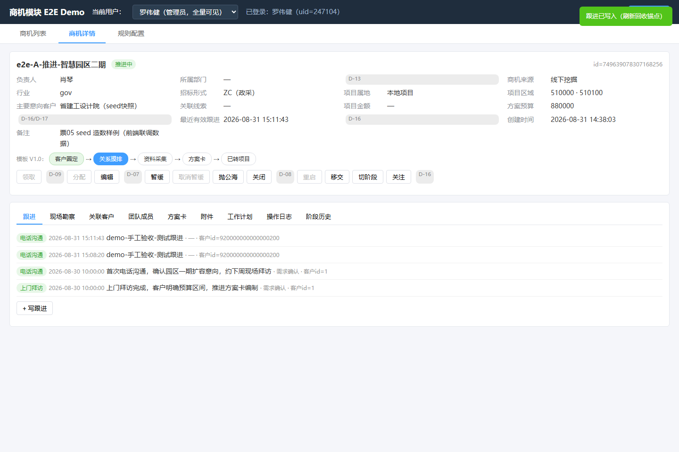Select 关系摸排 stage chip
The image size is (679, 452).
(x=111, y=159)
